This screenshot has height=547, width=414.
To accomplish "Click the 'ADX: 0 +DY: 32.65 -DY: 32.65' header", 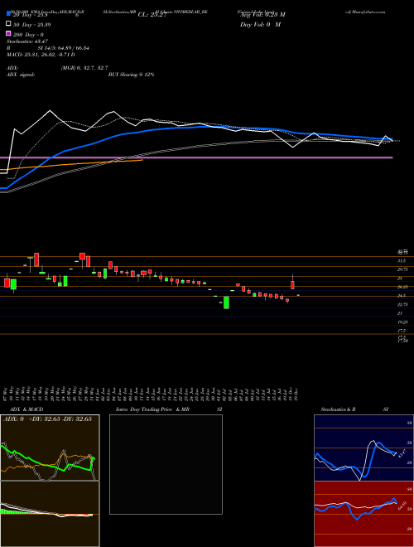I will click(47, 419).
